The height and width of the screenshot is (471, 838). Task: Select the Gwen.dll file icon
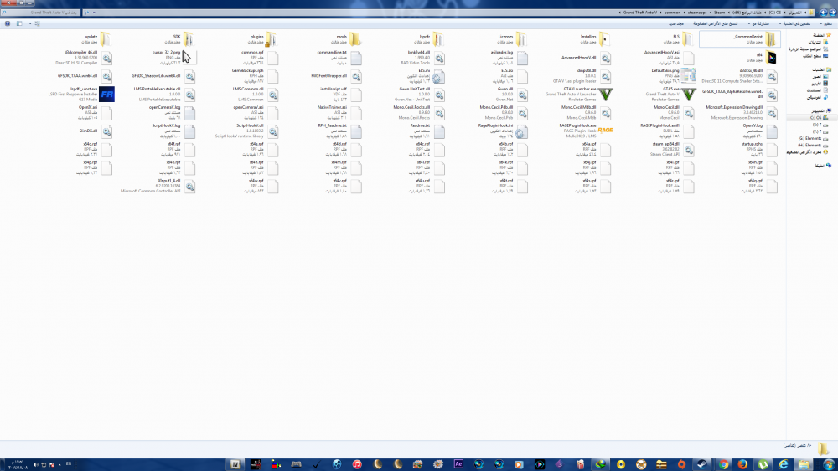tap(522, 95)
